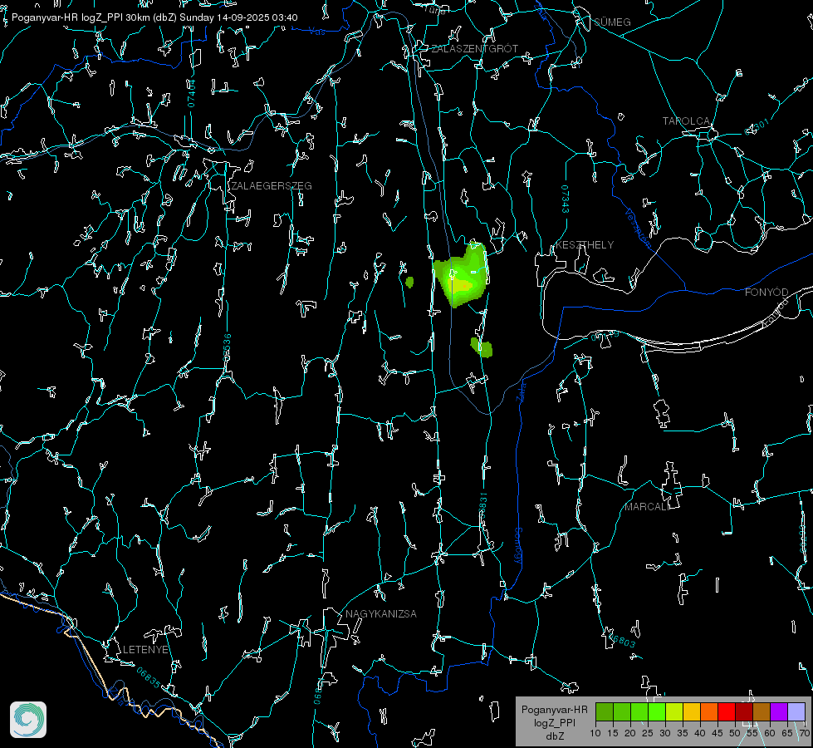
Task: Select the 65-70 dBZ lavender legend swatch
Action: [x=796, y=712]
